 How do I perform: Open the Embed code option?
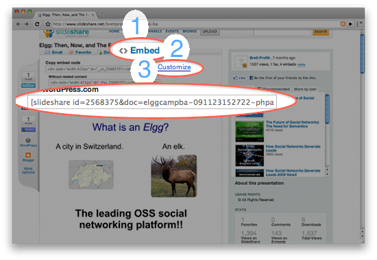139,50
